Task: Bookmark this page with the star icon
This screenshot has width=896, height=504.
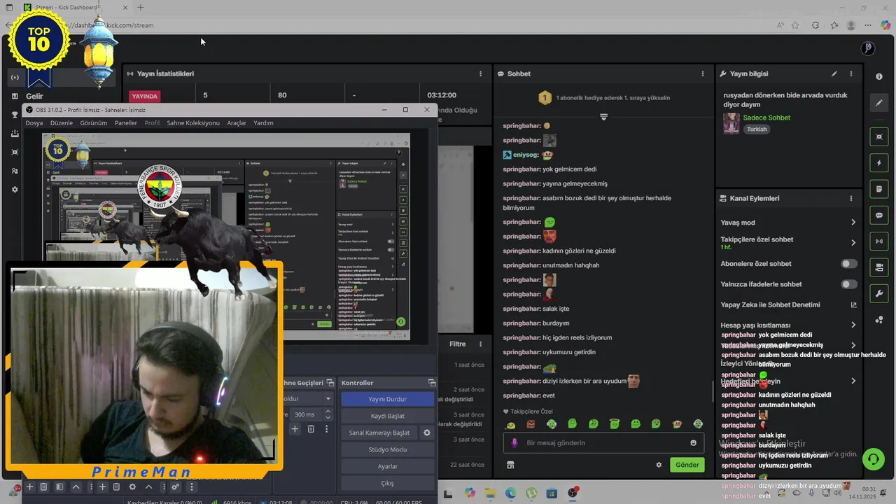Action: click(796, 25)
